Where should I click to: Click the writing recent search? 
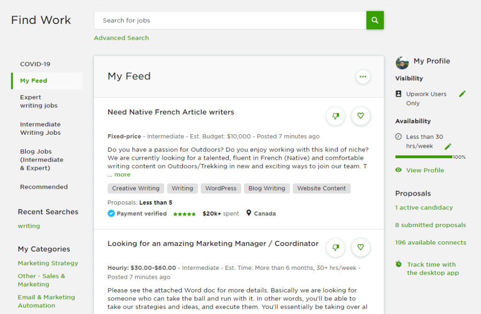tap(29, 226)
